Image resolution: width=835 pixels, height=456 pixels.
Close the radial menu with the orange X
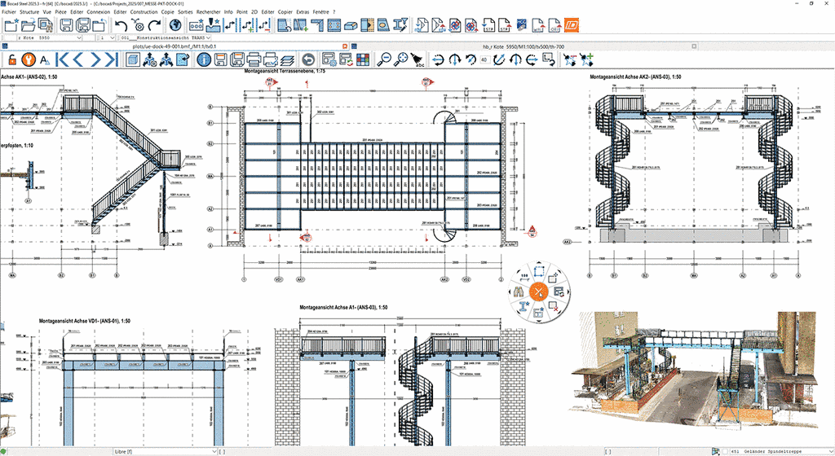click(x=539, y=292)
